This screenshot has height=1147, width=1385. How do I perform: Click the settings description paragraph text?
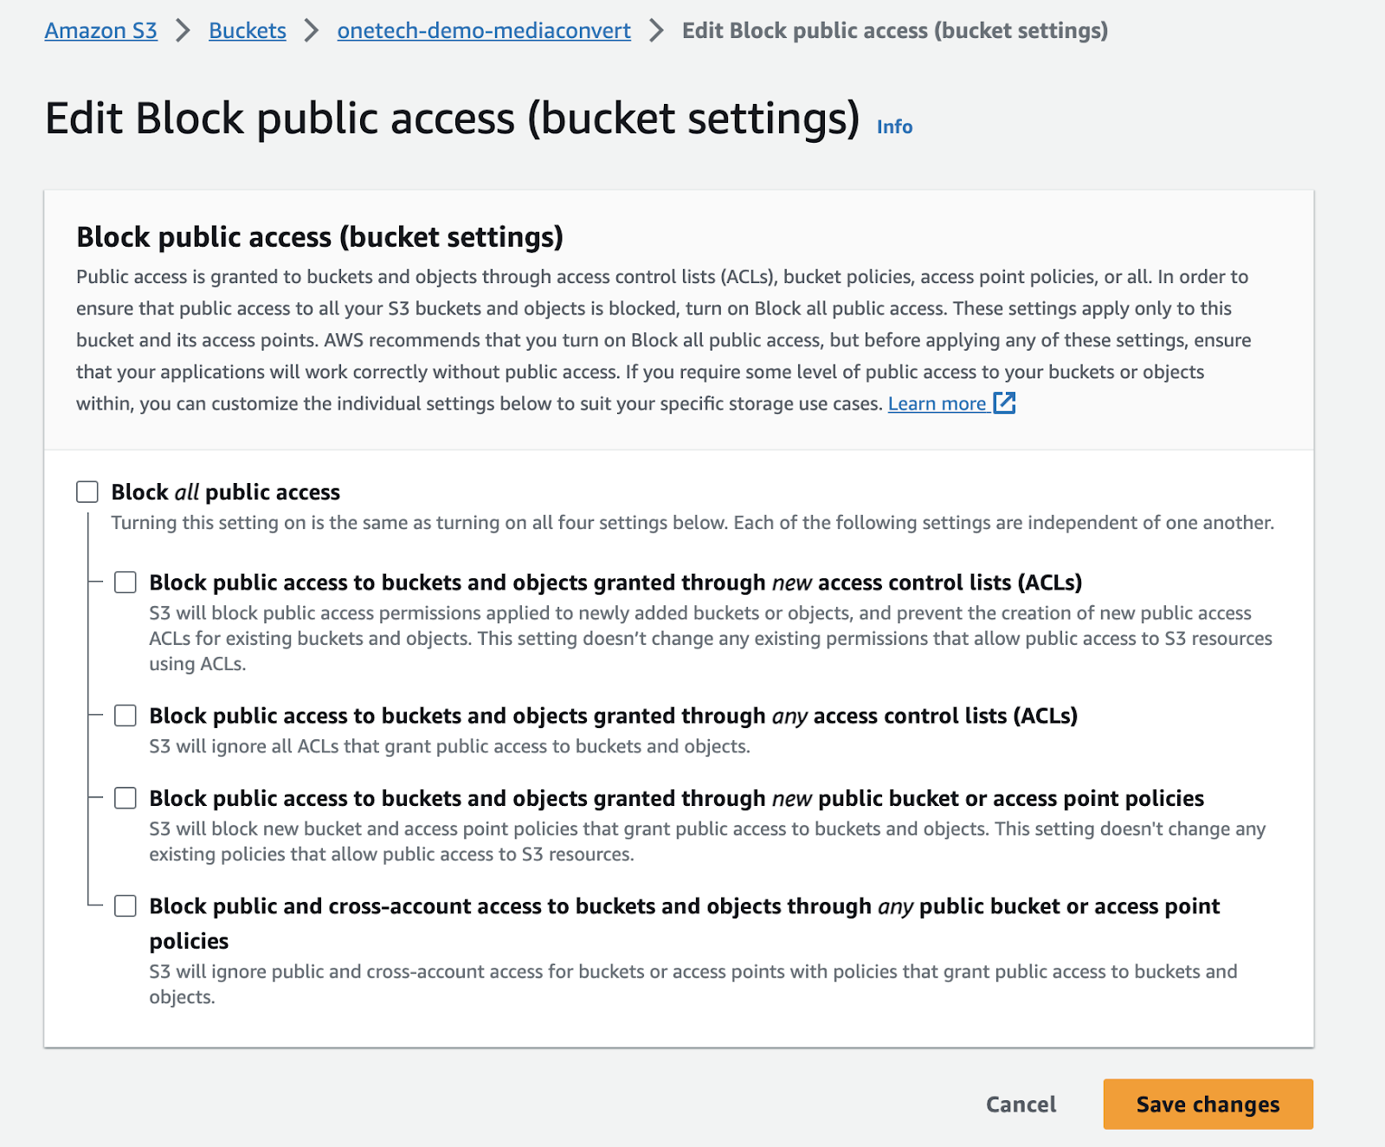658,339
